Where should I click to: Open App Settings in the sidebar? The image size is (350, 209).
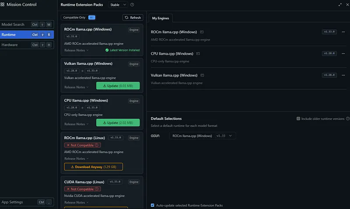[27, 202]
